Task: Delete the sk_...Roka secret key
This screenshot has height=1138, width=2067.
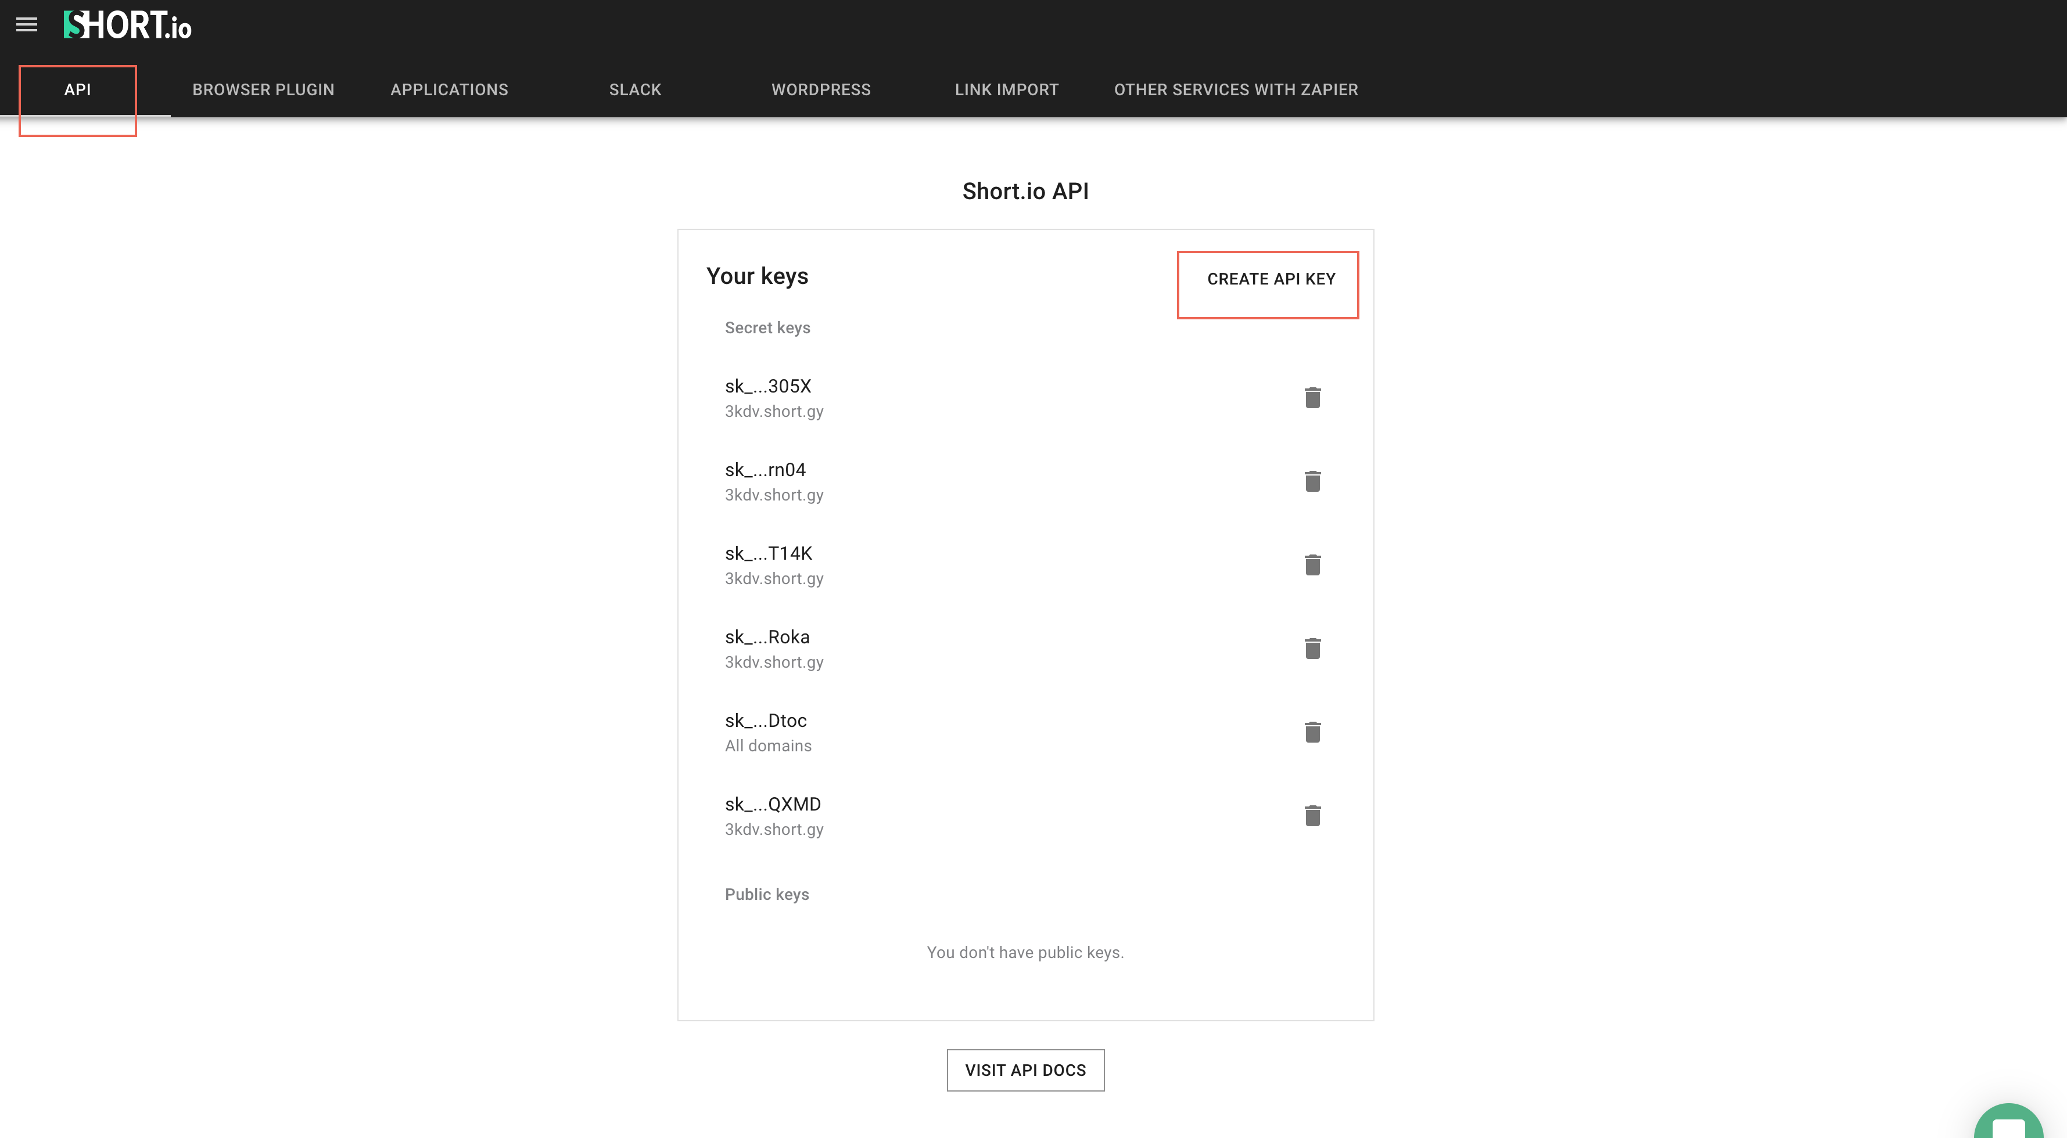Action: pos(1312,648)
